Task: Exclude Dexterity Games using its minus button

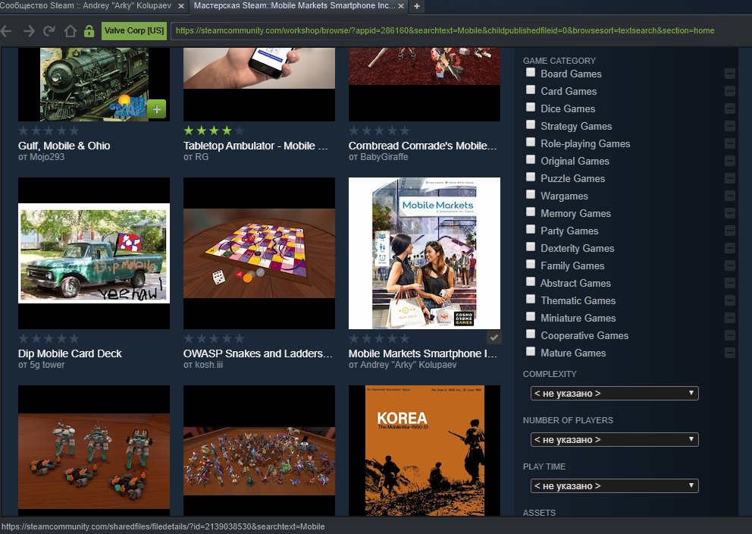Action: tap(729, 248)
